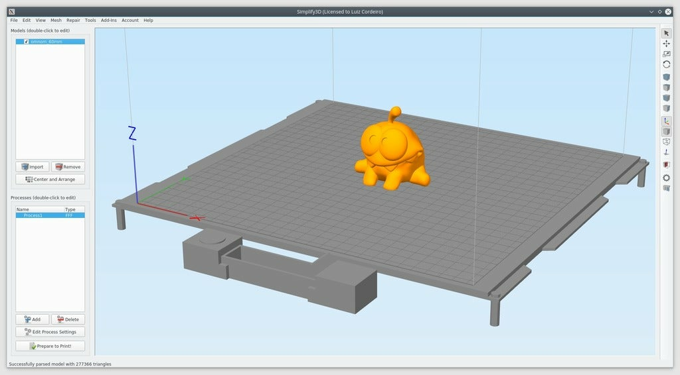Viewport: 680px width, 375px height.
Task: Click the Remove button
Action: 68,166
